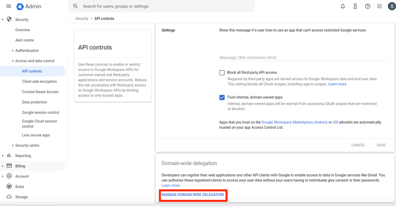Expand the Authentication section

click(x=13, y=50)
